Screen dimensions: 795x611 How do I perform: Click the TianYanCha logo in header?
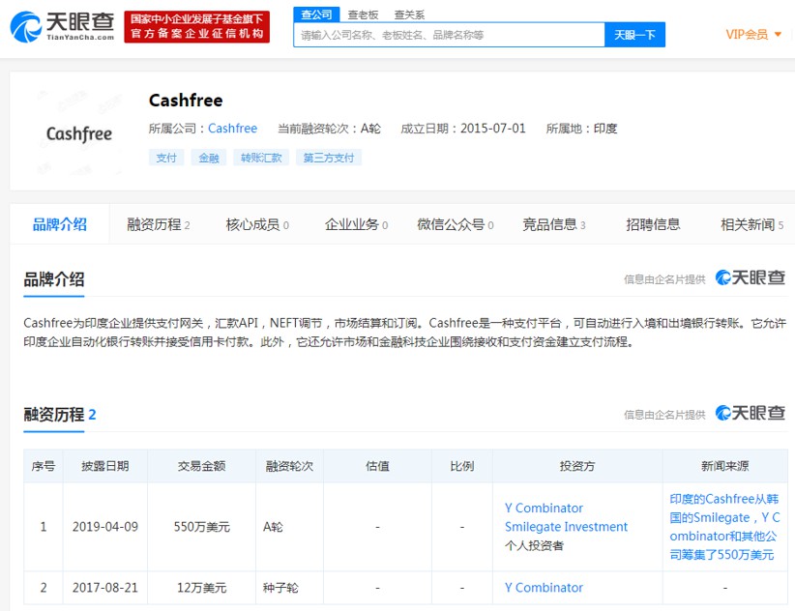coord(62,27)
